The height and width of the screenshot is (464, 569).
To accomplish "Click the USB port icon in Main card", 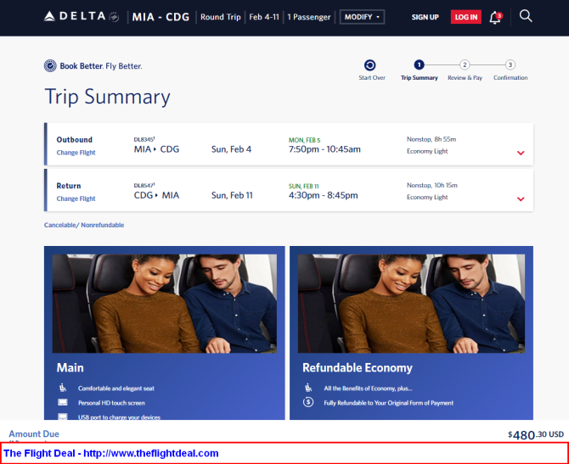I will tap(63, 416).
